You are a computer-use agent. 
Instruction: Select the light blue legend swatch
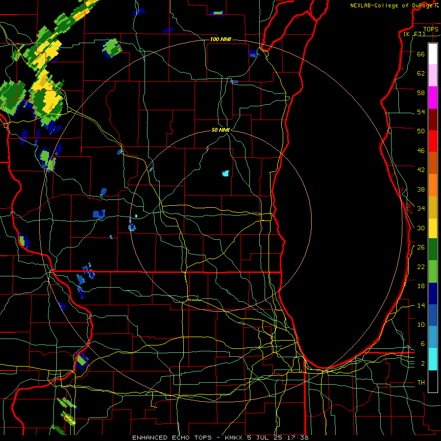[433, 337]
